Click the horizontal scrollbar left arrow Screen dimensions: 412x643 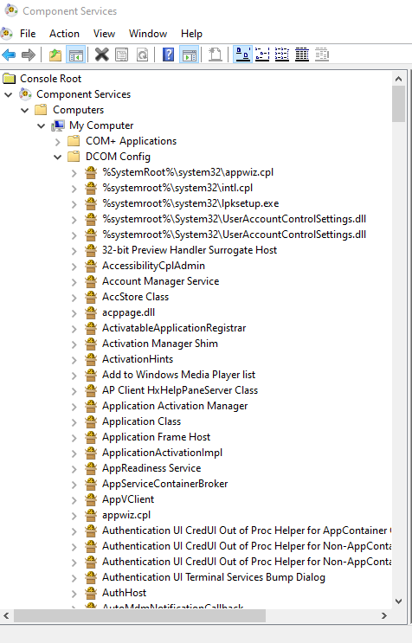pyautogui.click(x=6, y=615)
